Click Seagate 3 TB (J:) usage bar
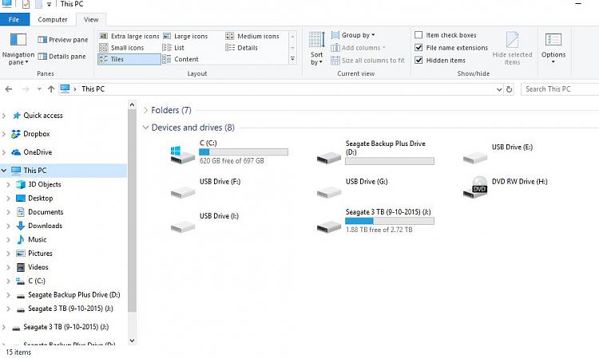Screen dimensions: 599x358 coord(390,221)
